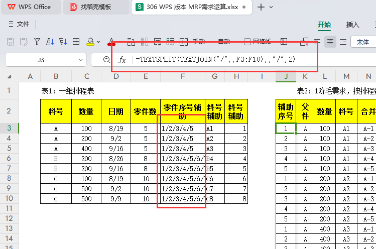Open the Name Box dropdown arrow
This screenshot has width=376, height=249.
point(80,60)
